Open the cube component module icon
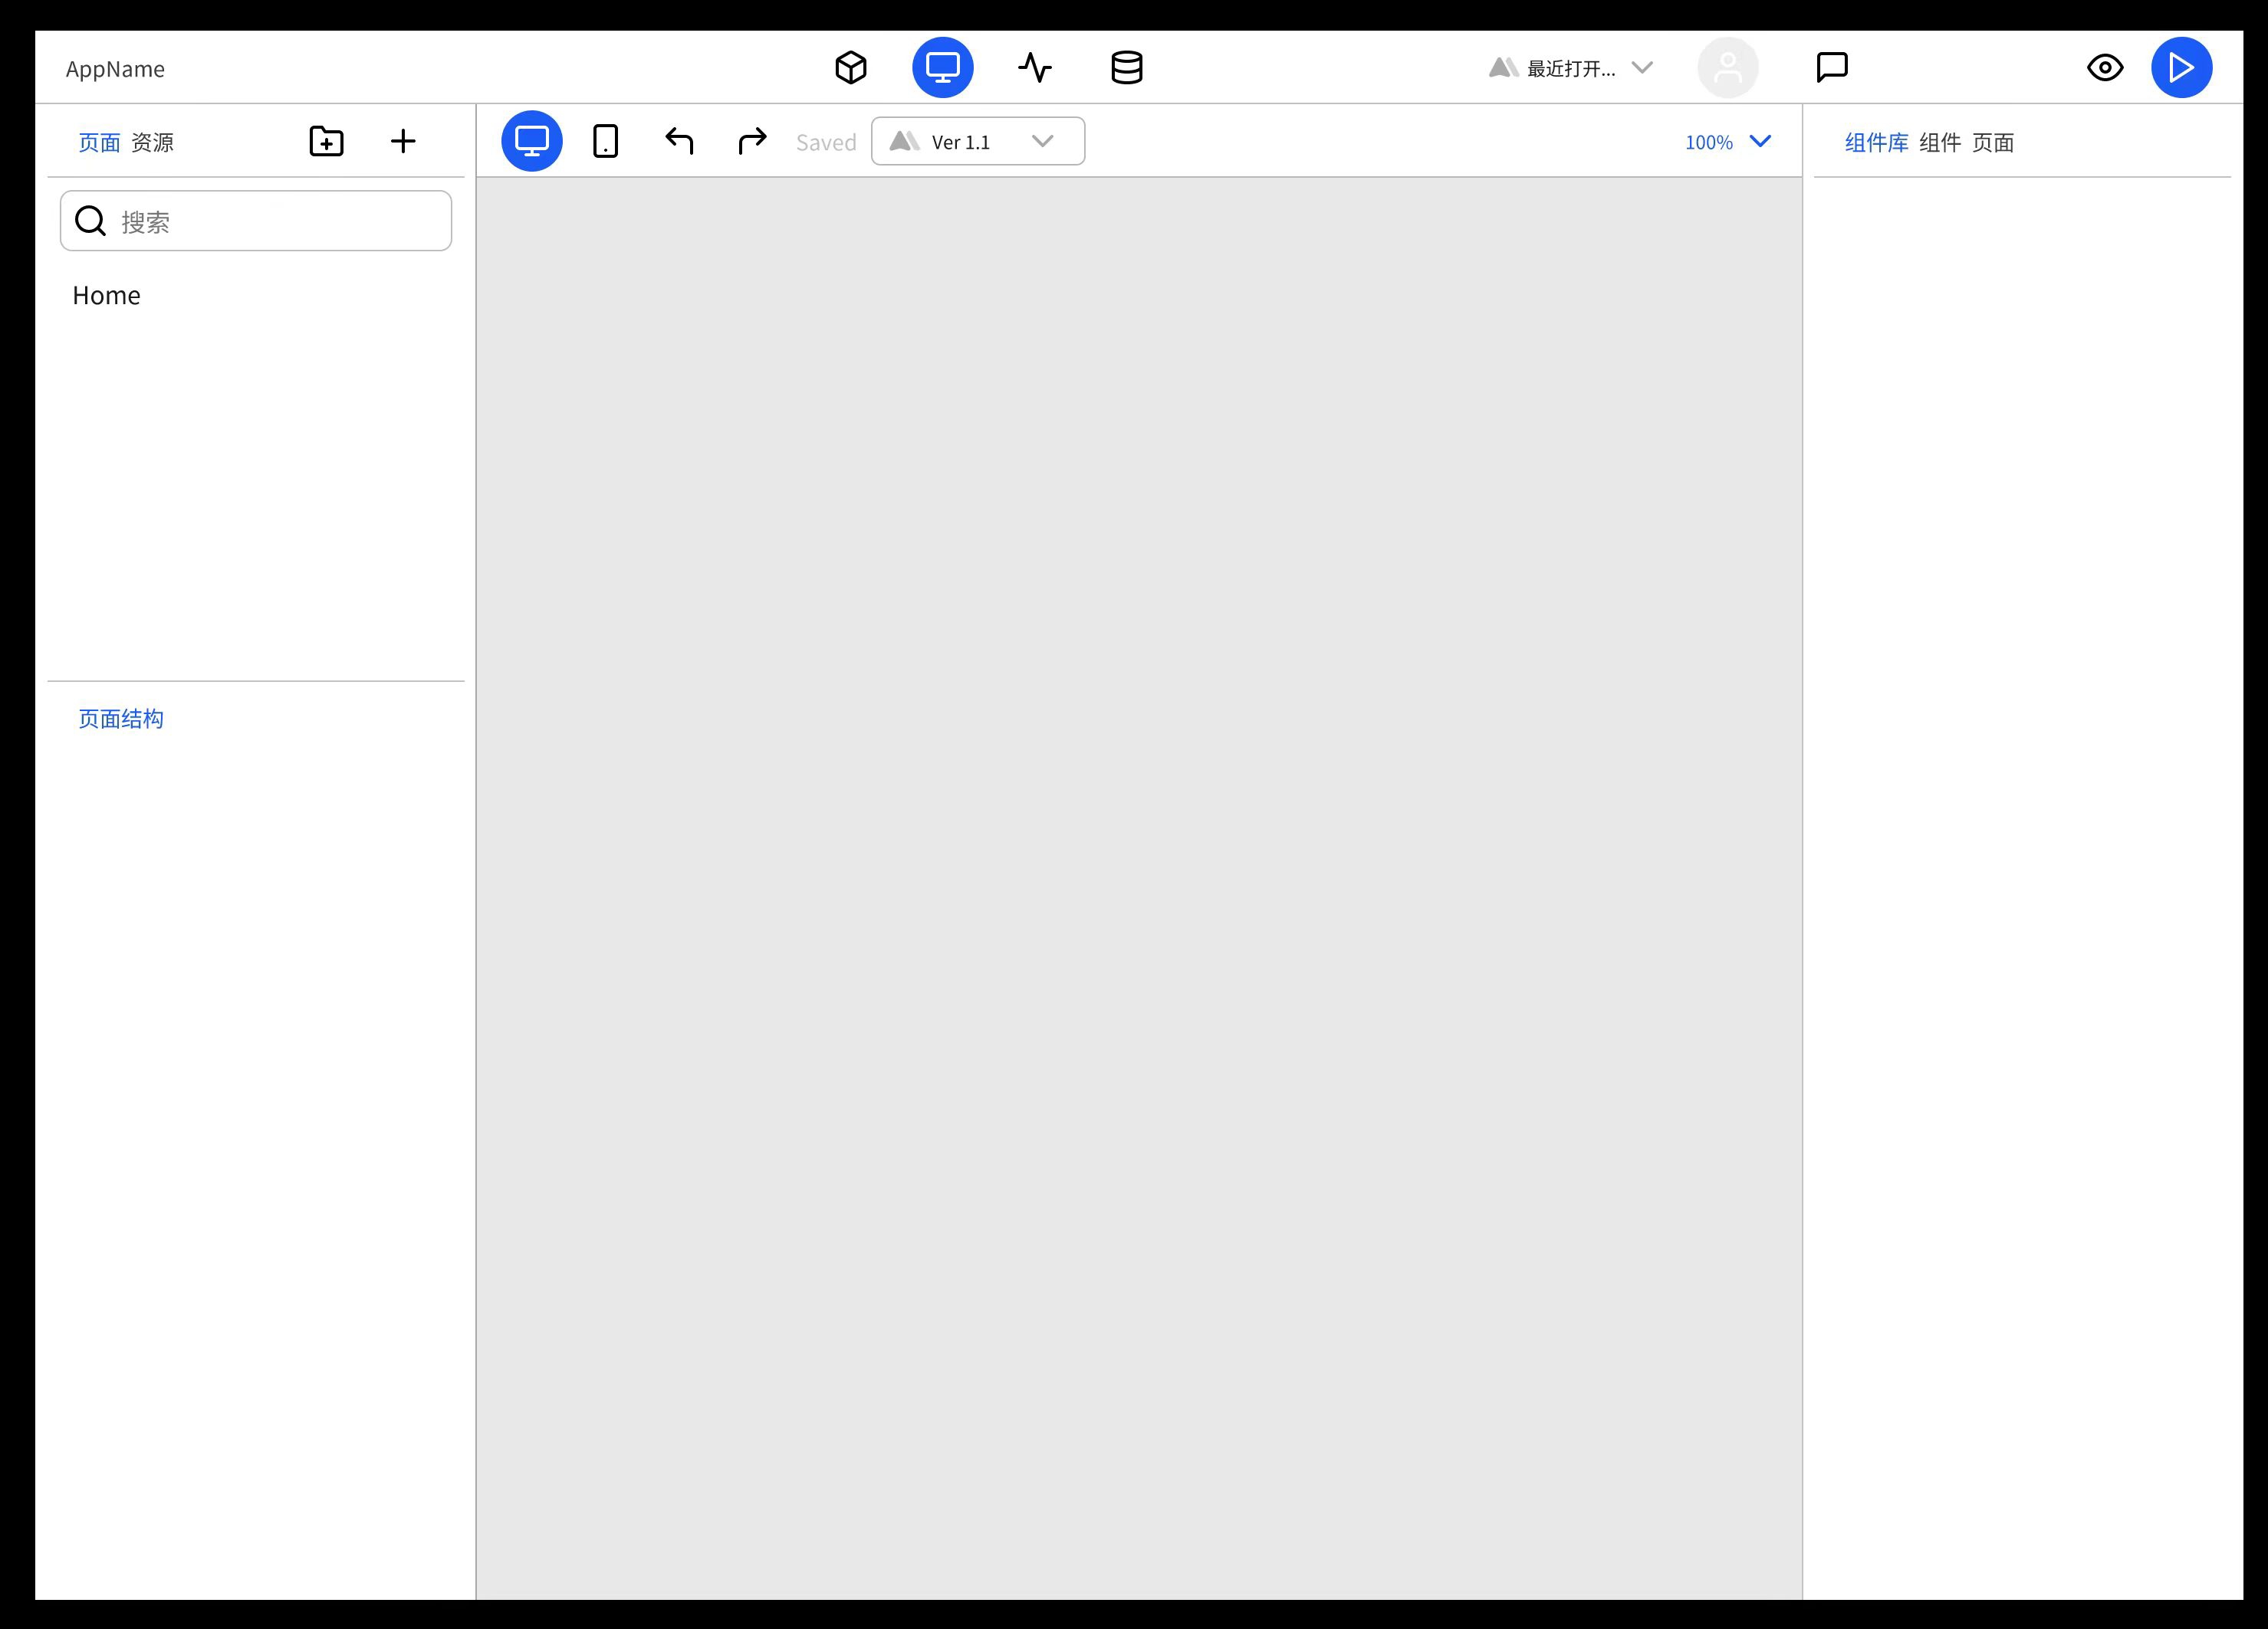This screenshot has width=2268, height=1629. tap(851, 68)
